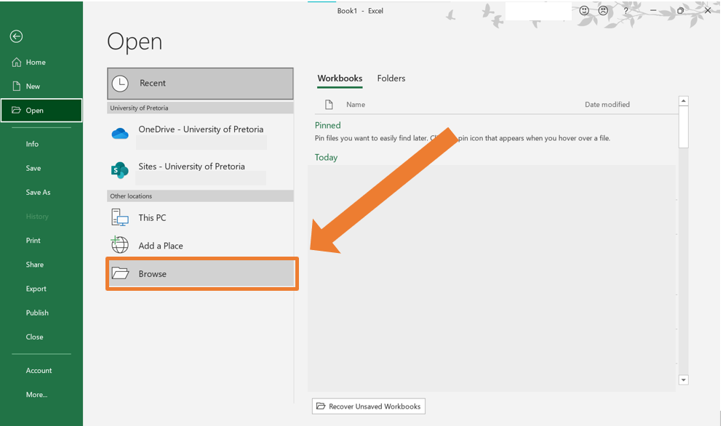Image resolution: width=723 pixels, height=426 pixels.
Task: Send a smile feedback icon
Action: [584, 11]
